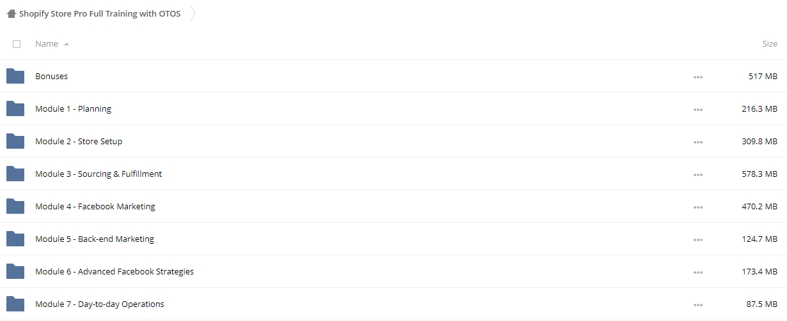This screenshot has height=321, width=787.
Task: Open the more options dots for Module 5 - Back-end Marketing
Action: (697, 240)
